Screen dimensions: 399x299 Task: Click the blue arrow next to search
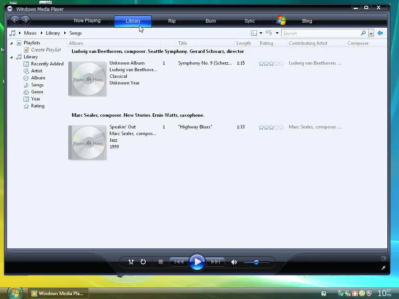(x=380, y=33)
